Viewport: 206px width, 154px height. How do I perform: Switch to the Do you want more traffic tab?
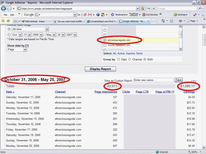tap(70, 21)
